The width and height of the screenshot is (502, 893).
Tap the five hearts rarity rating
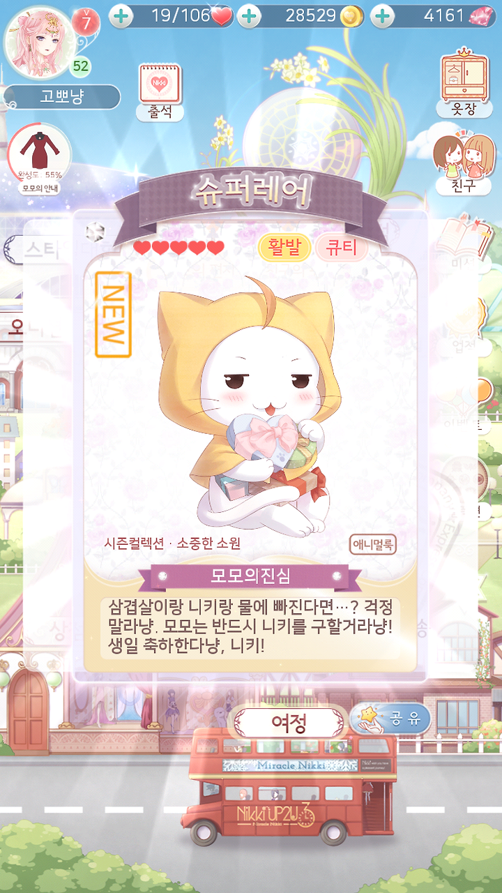(178, 248)
